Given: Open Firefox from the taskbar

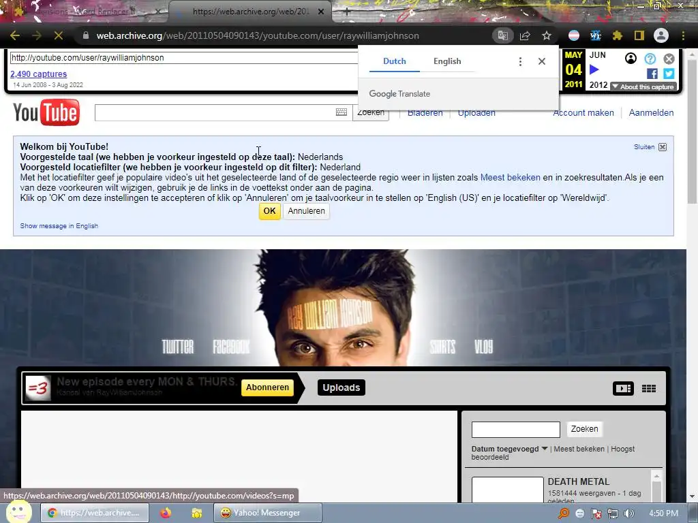Looking at the screenshot, I should pyautogui.click(x=166, y=513).
